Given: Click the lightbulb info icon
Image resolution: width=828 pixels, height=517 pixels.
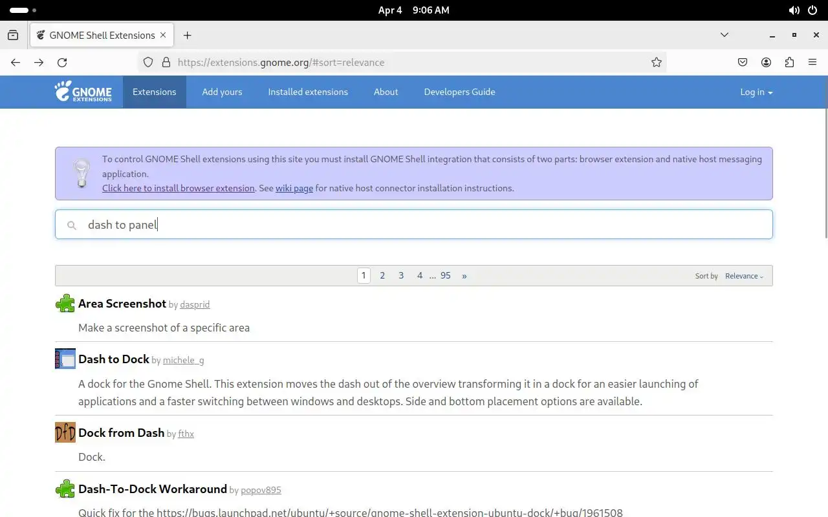Looking at the screenshot, I should pos(82,173).
